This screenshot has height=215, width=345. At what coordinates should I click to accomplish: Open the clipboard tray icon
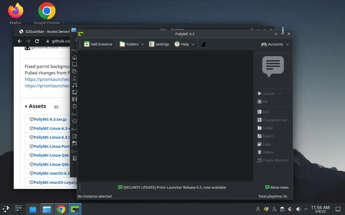282,209
